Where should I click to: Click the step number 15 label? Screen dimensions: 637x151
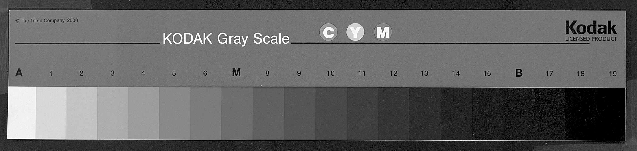click(487, 74)
